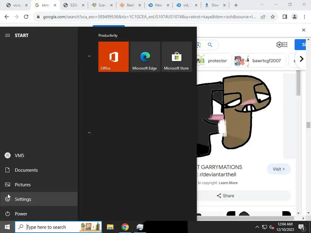The image size is (311, 233).
Task: Open the network tray icon
Action: point(265,227)
